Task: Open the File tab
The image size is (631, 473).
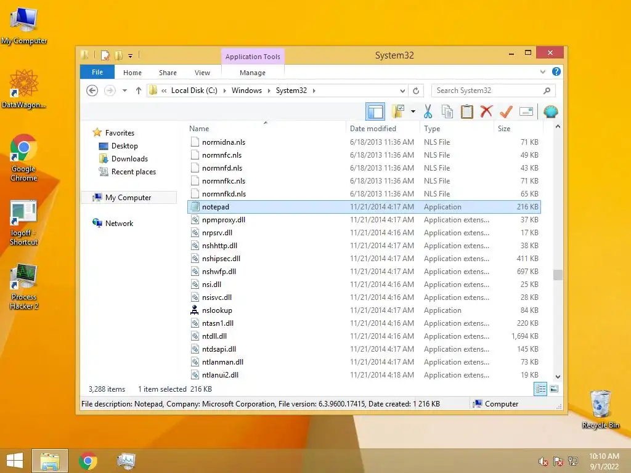Action: pyautogui.click(x=97, y=72)
